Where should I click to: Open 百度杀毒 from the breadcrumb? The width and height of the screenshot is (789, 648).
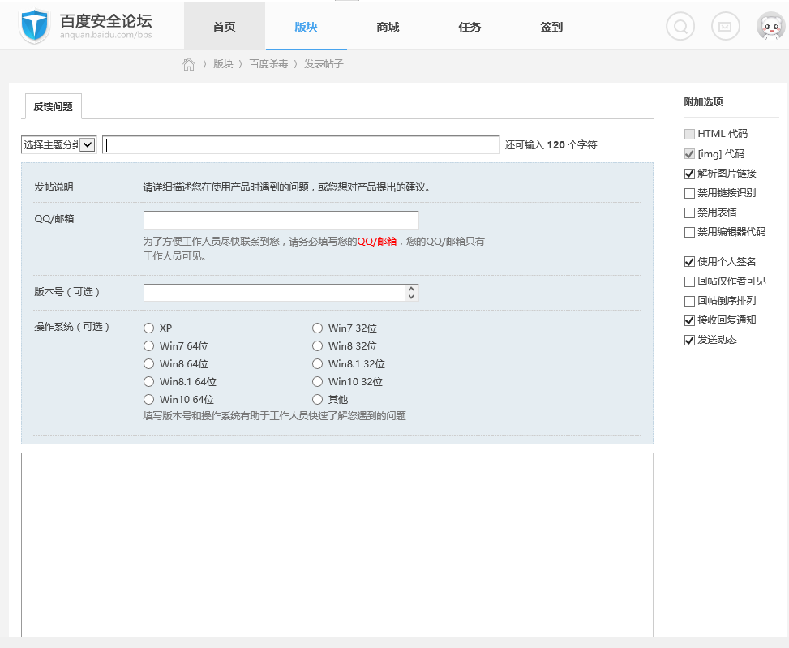pyautogui.click(x=268, y=62)
